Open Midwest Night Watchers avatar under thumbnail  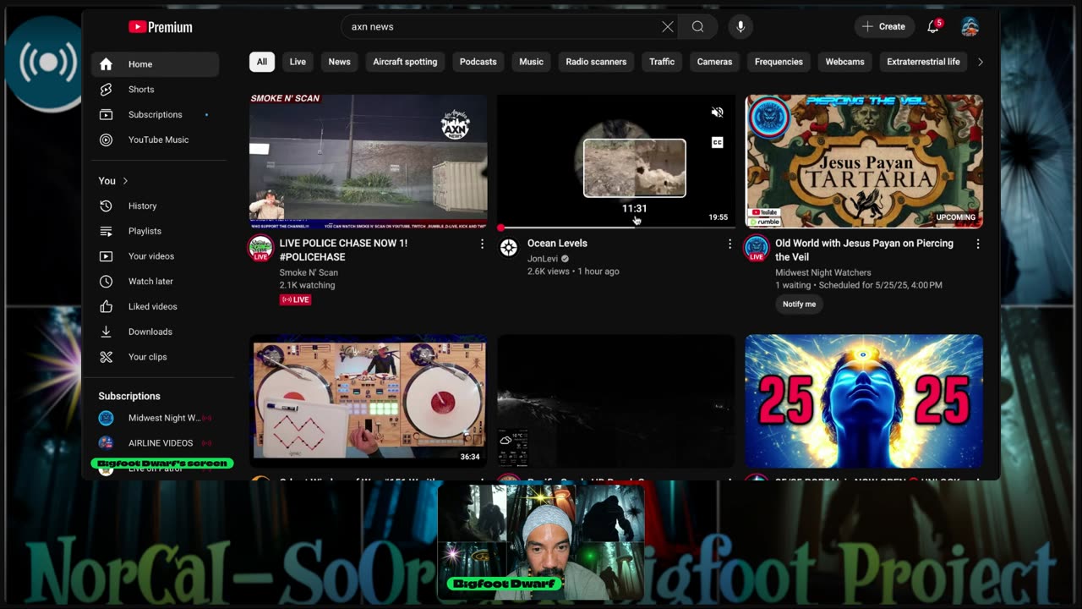pos(756,249)
